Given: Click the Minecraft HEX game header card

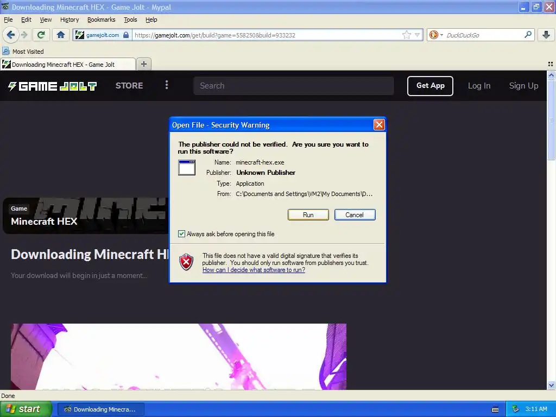Looking at the screenshot, I should coord(85,216).
